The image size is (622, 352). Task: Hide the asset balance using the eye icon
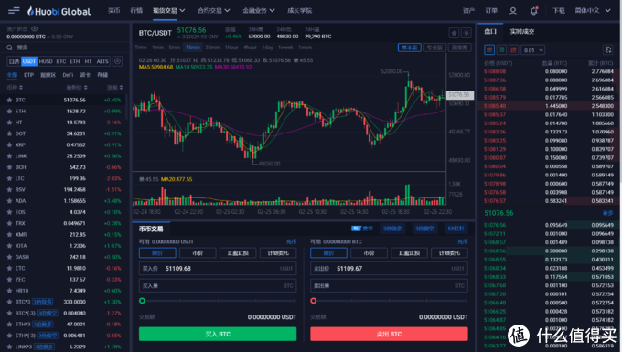coord(35,28)
